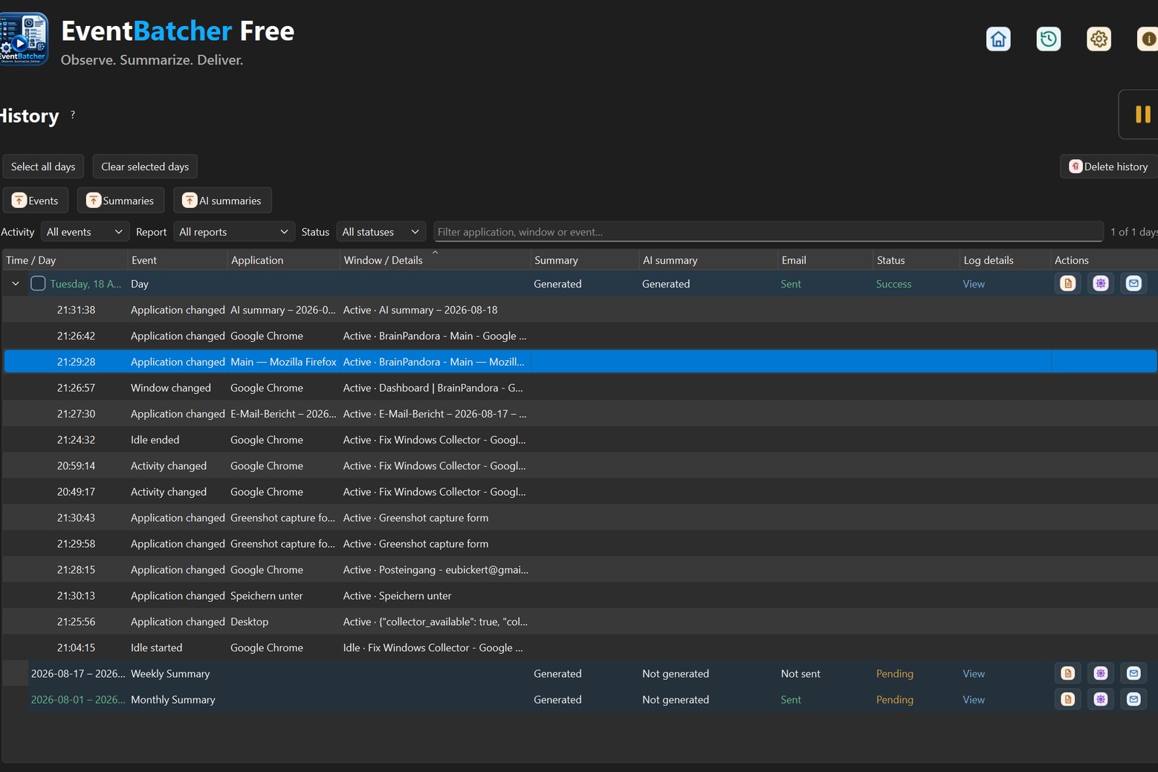Open View log link in Tuesday day row
The image size is (1158, 772).
pyautogui.click(x=974, y=284)
